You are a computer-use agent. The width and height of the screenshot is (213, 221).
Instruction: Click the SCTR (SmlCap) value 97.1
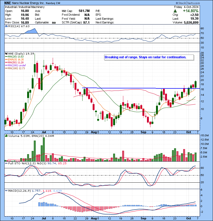coord(86,22)
